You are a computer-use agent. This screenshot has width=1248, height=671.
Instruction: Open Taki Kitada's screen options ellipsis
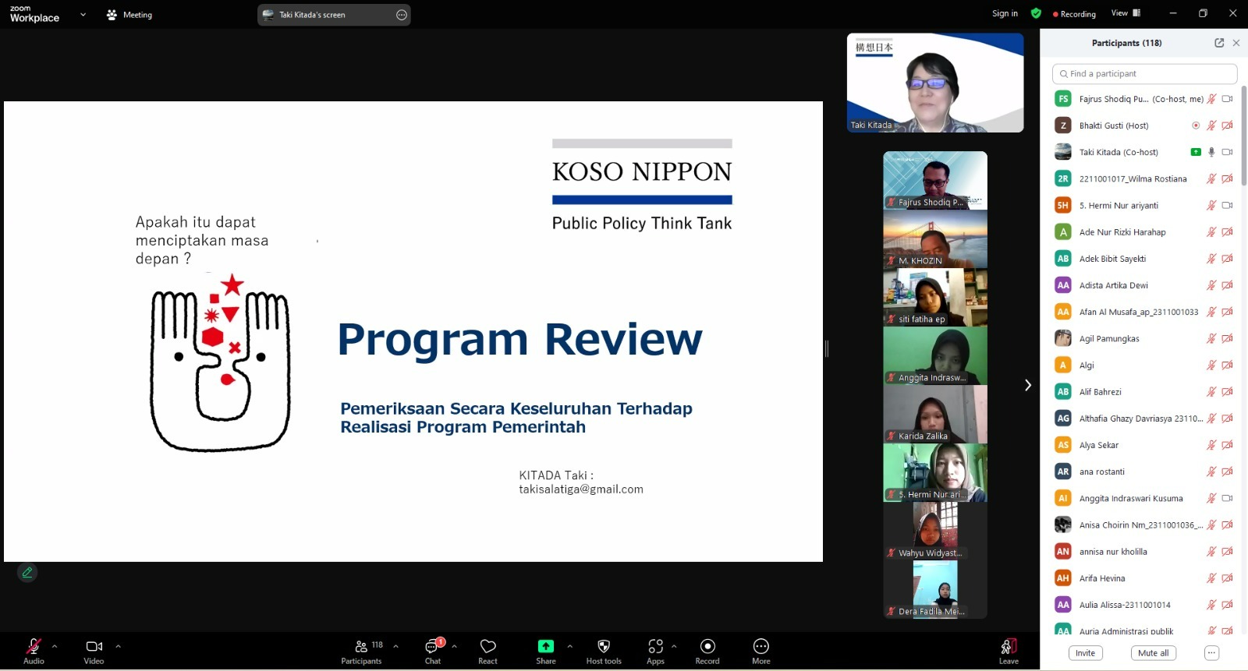pos(402,15)
